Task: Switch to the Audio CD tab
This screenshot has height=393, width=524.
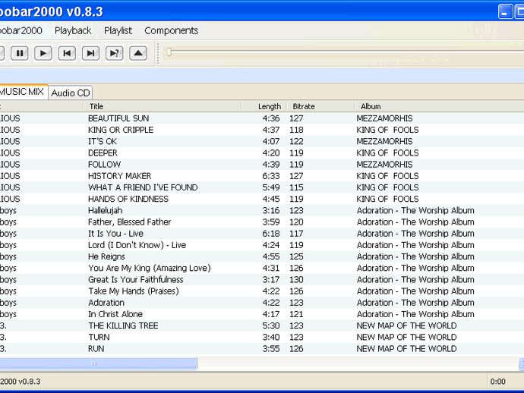Action: tap(71, 93)
